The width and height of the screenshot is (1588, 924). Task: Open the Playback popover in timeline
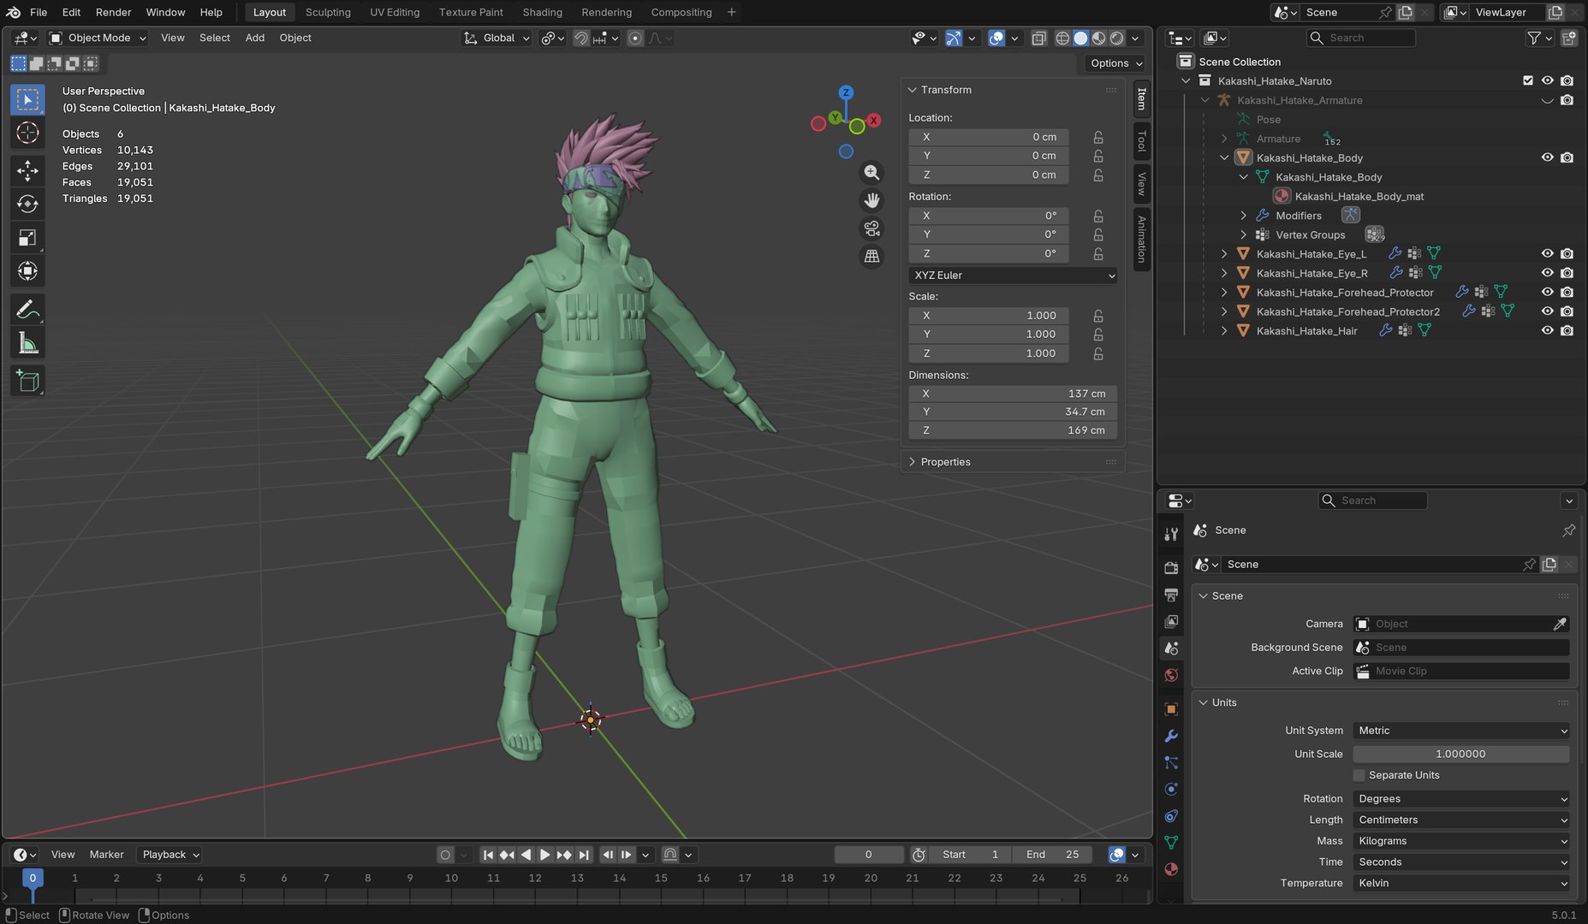(170, 855)
